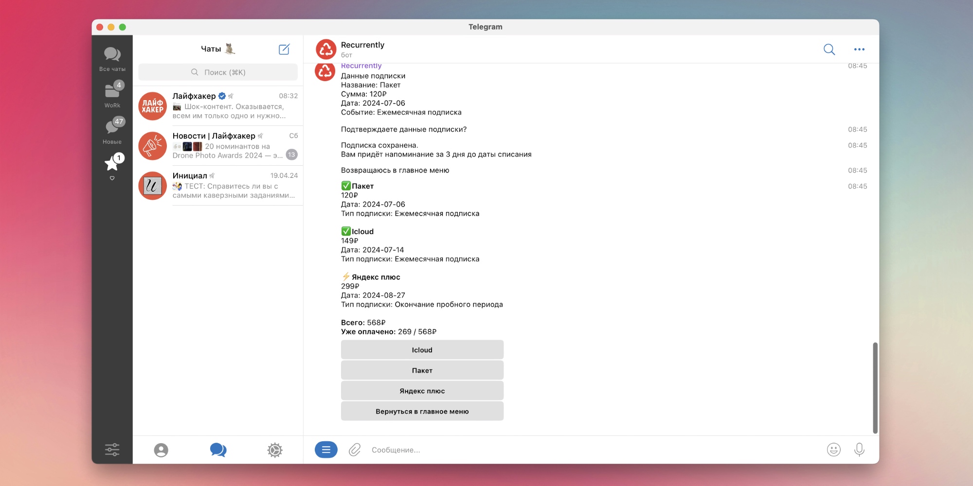
Task: Start voice message with microphone icon
Action: tap(860, 450)
